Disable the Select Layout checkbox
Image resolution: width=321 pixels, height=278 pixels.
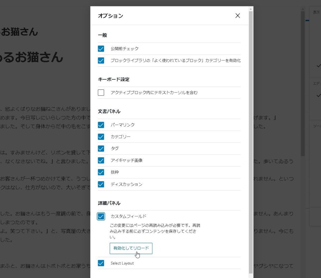pyautogui.click(x=101, y=263)
